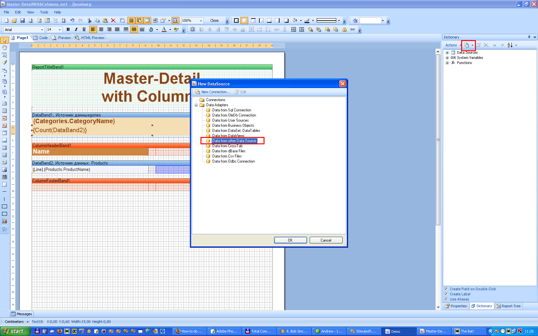Toggle Create Field on Double Click checkbox
This screenshot has height=336, width=538.
point(446,289)
